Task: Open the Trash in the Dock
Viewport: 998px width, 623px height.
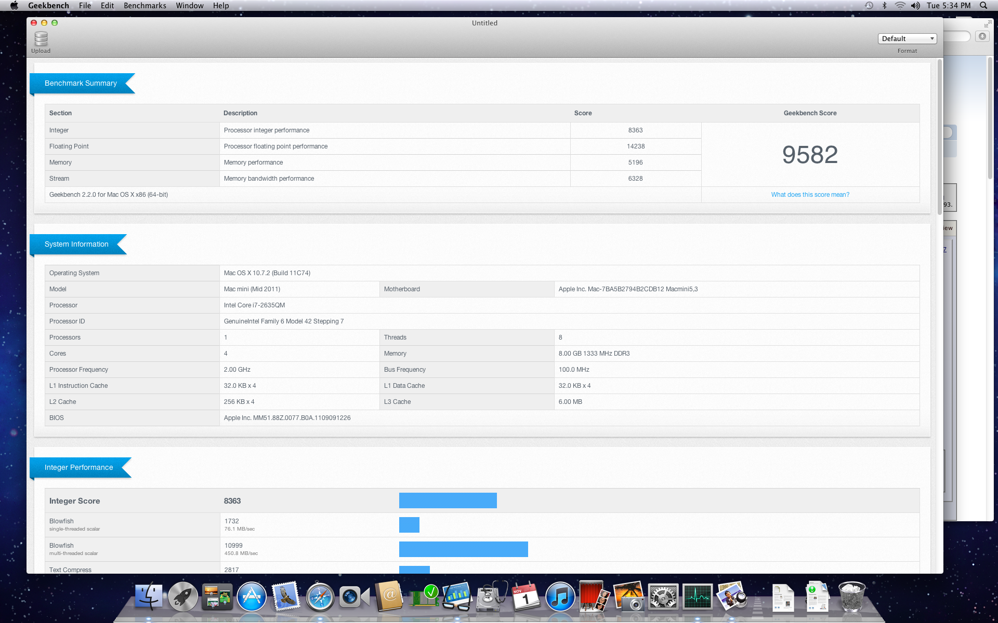Action: [x=851, y=596]
